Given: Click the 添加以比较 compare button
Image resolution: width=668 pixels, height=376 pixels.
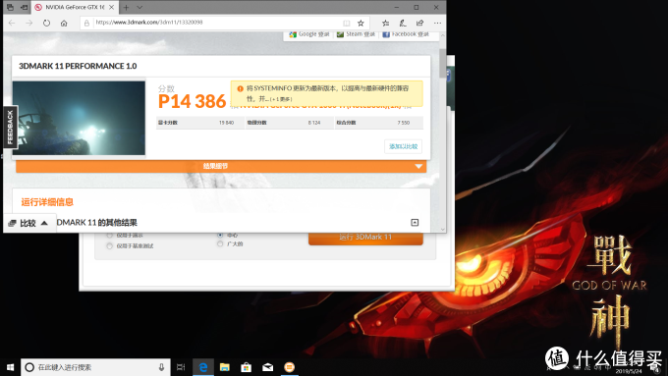Looking at the screenshot, I should pos(403,146).
